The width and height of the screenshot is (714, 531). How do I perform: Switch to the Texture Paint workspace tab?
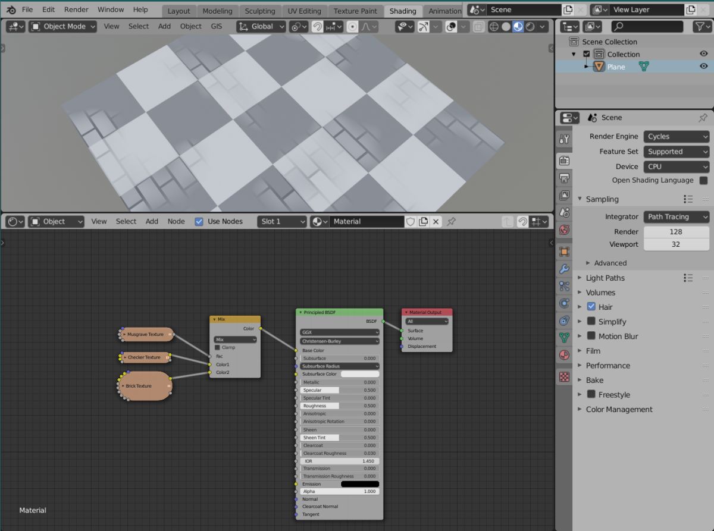(x=355, y=11)
